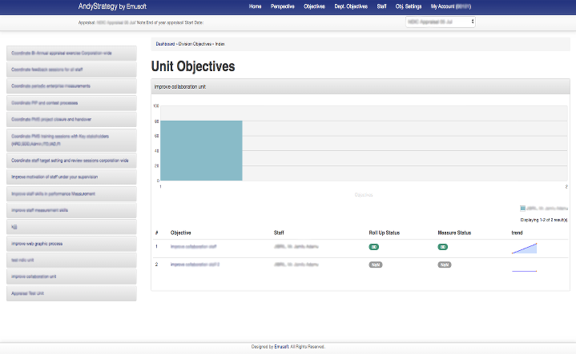Click the 'Displaying 1-2 of 2 result(s)' summary text
The image size is (576, 354).
pos(544,220)
